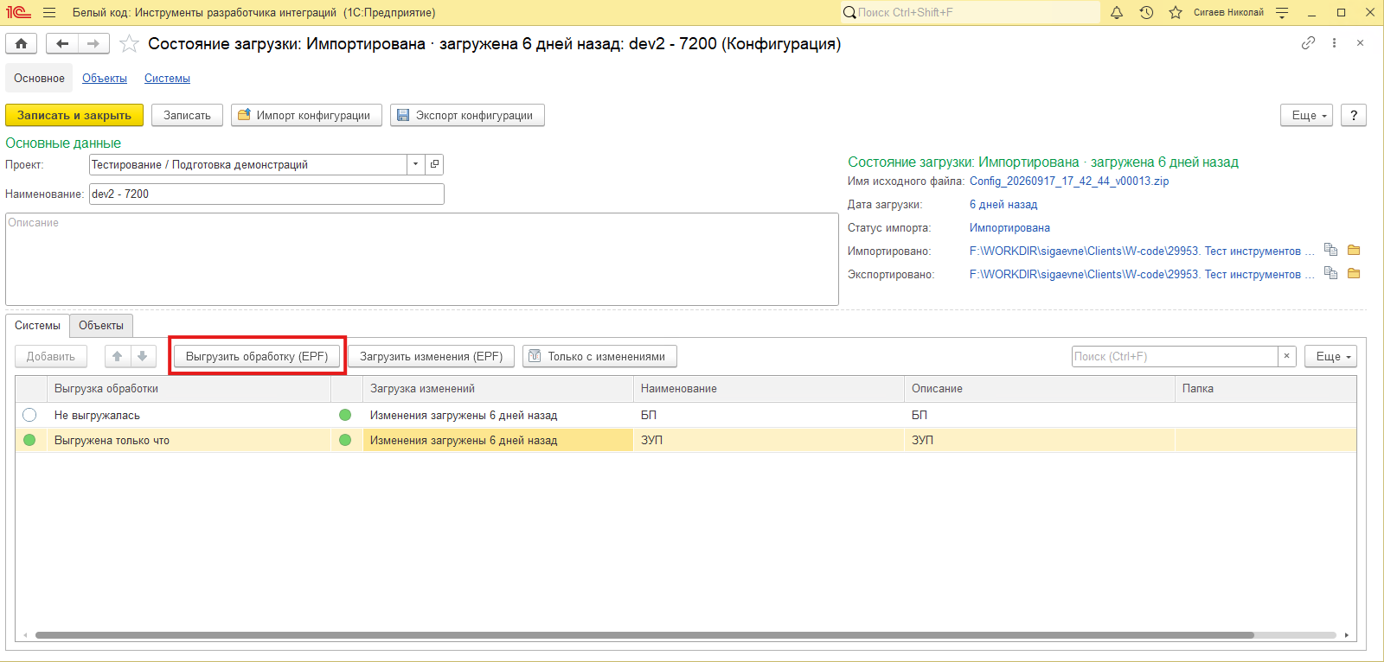Start Импорт конфигурации

click(x=306, y=115)
